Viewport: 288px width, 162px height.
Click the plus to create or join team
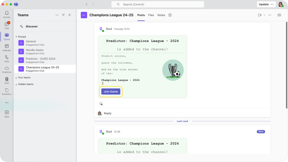click(x=69, y=15)
